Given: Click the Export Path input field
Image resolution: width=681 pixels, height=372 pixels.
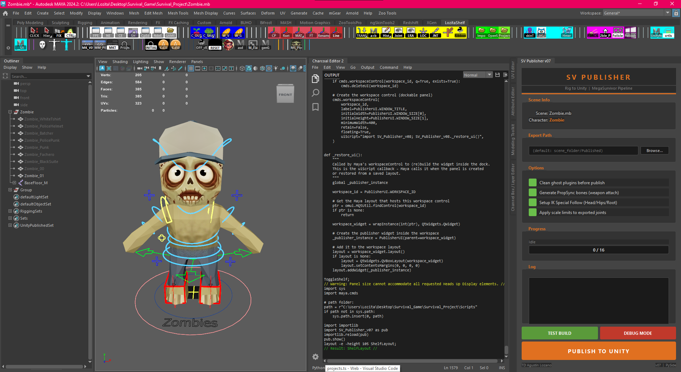Looking at the screenshot, I should [583, 151].
